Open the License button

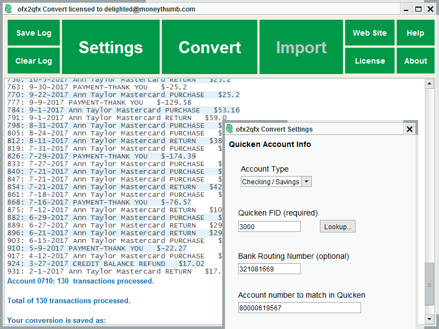[369, 61]
